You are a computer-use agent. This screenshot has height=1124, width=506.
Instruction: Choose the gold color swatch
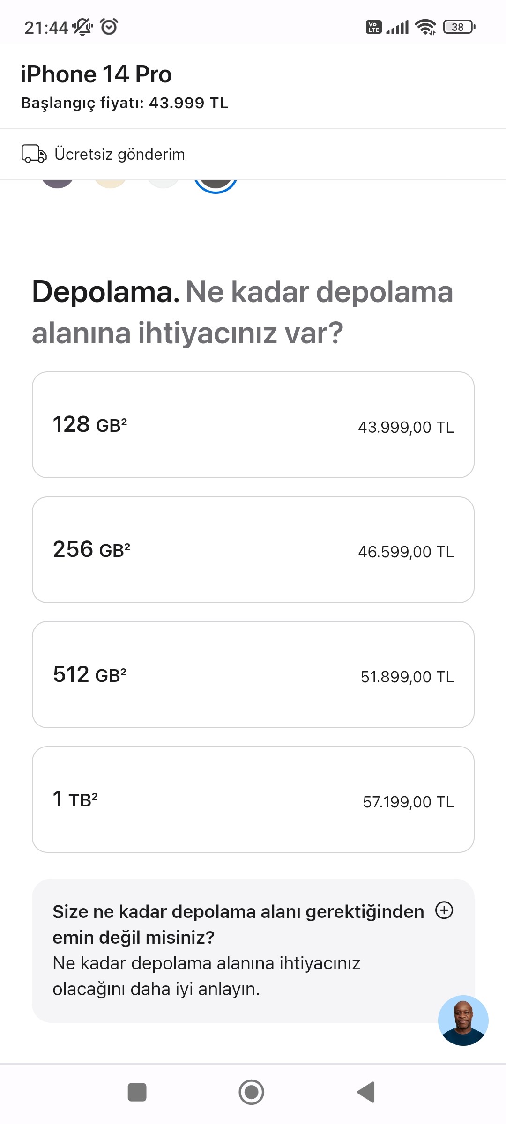[110, 184]
